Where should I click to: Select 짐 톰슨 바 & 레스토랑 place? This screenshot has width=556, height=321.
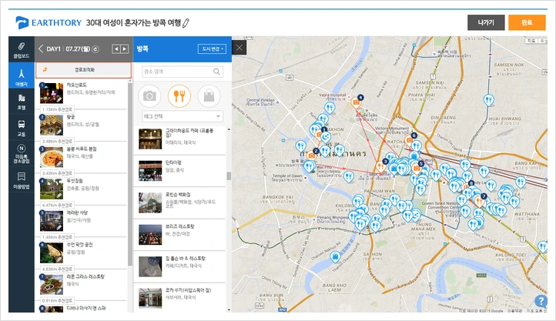179,266
